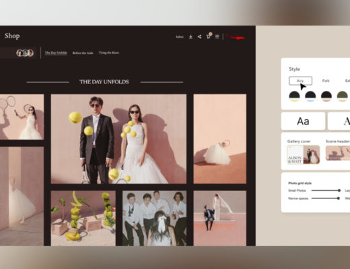Viewport: 350px width, 269px height.
Task: Click the THE DAY UNFOLDS section heading
Action: point(104,82)
